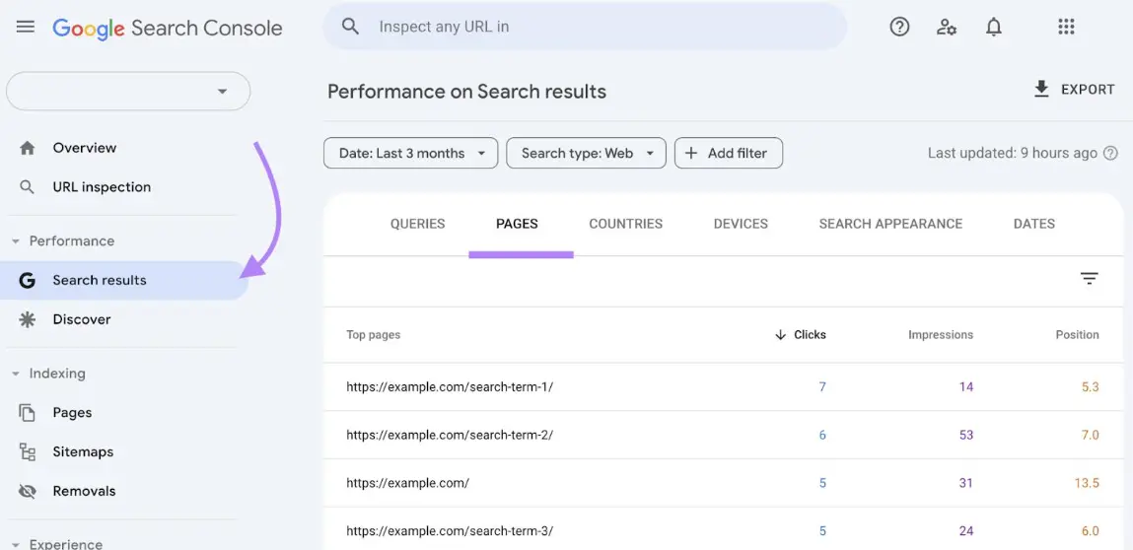Click the Clicks column header text
Image resolution: width=1133 pixels, height=550 pixels.
[x=810, y=334]
